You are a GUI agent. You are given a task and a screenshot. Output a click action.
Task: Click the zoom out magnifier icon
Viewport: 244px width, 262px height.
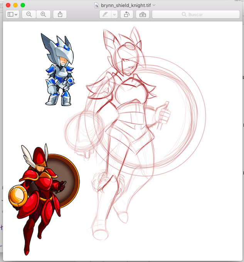tap(29, 14)
